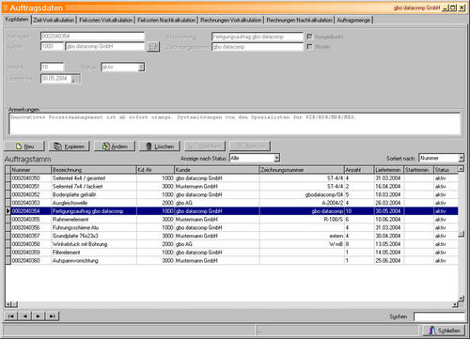Open the Sortiert nach dropdown
Image resolution: width=470 pixels, height=339 pixels.
click(x=462, y=158)
